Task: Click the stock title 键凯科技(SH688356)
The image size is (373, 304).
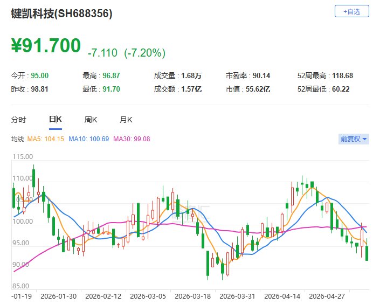Action: [x=61, y=13]
